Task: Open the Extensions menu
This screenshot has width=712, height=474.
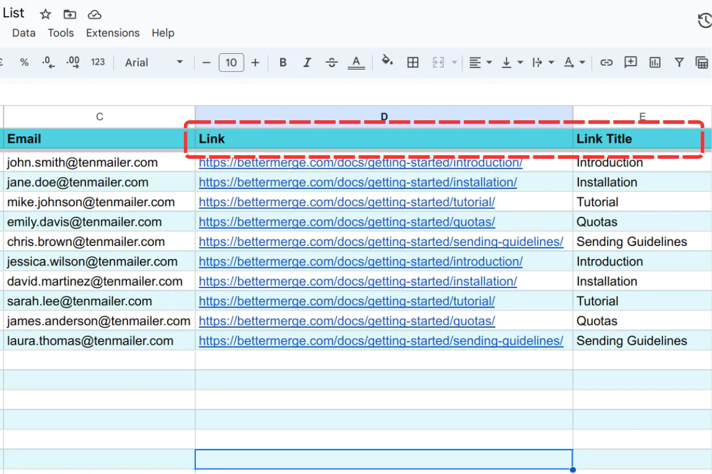Action: tap(113, 33)
